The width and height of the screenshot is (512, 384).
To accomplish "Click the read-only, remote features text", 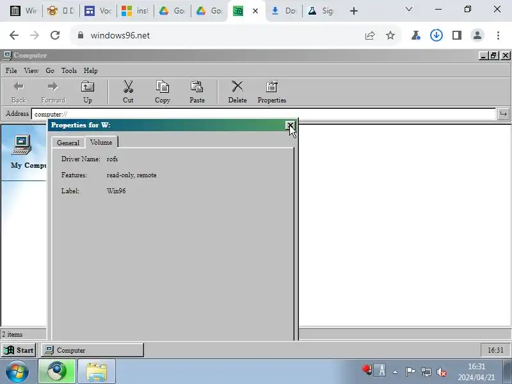I will [x=131, y=175].
